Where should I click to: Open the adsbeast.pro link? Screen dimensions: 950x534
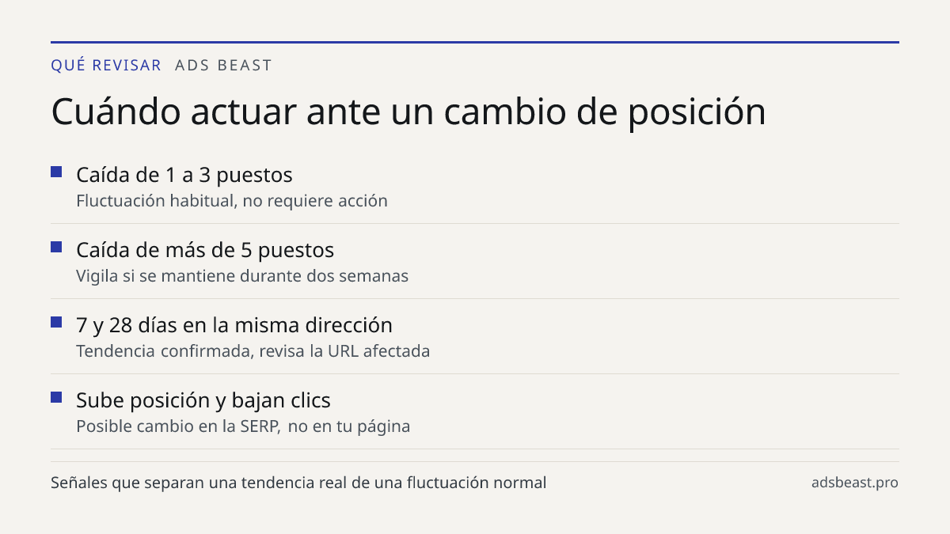point(855,483)
